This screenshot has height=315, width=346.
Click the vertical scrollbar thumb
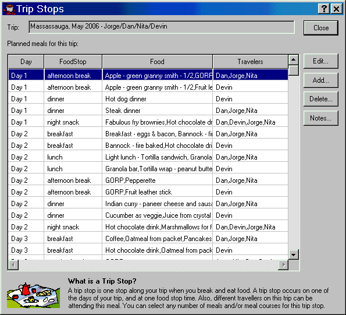click(x=294, y=70)
